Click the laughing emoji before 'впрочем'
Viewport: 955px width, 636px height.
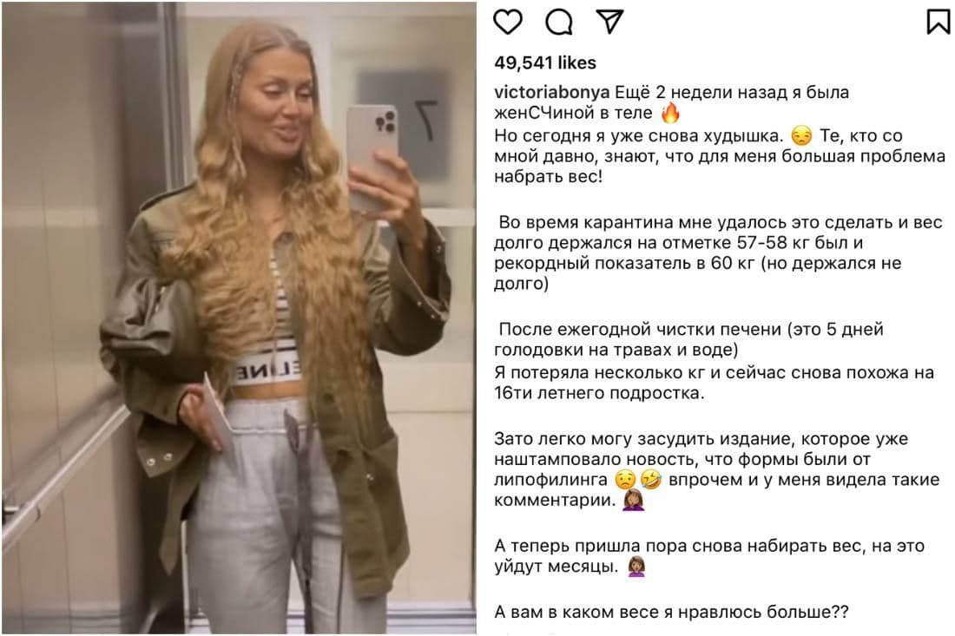click(650, 480)
